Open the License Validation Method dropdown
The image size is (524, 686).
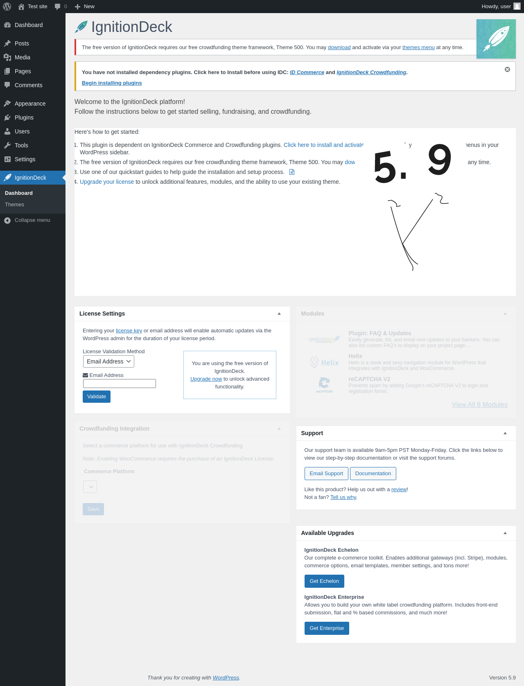point(108,361)
